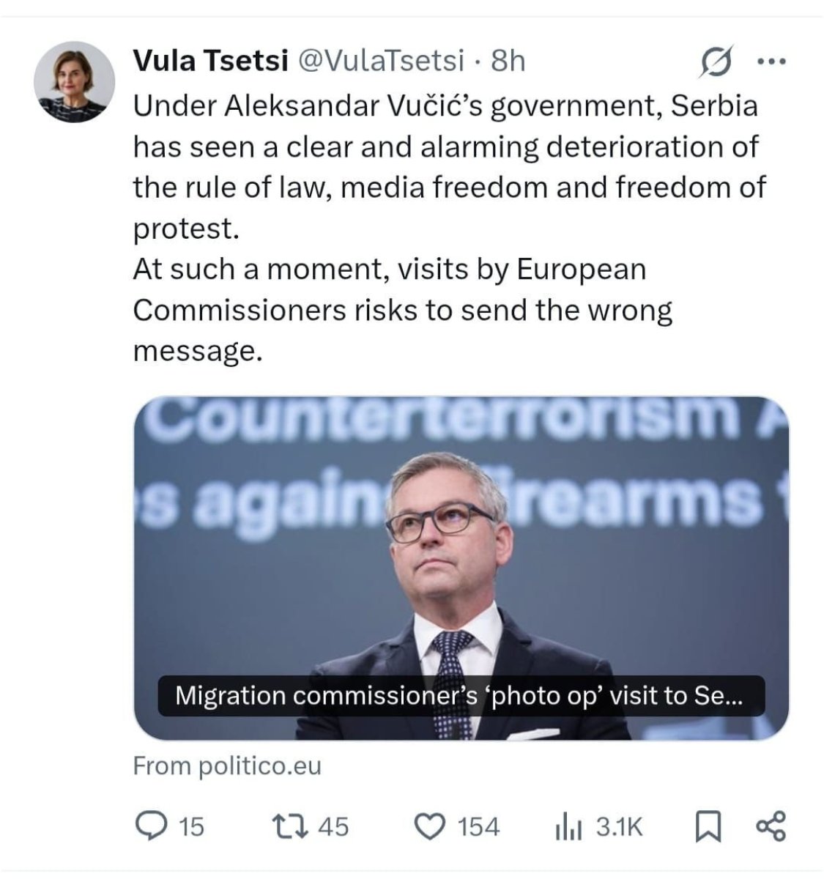Click the 'Migration commissioner's photo op' headline caption
824x879 pixels.
pos(461,695)
